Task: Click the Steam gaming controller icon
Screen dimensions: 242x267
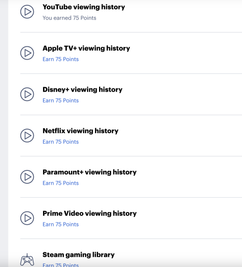Action: coord(27,260)
